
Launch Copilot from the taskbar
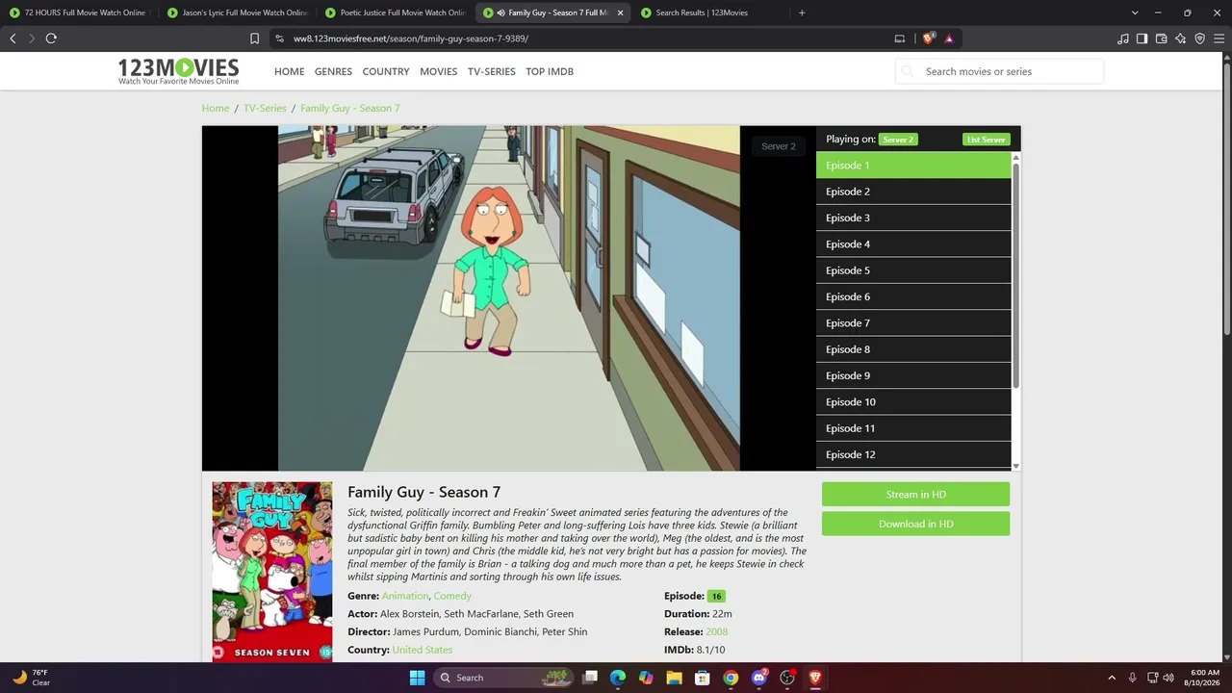point(646,678)
